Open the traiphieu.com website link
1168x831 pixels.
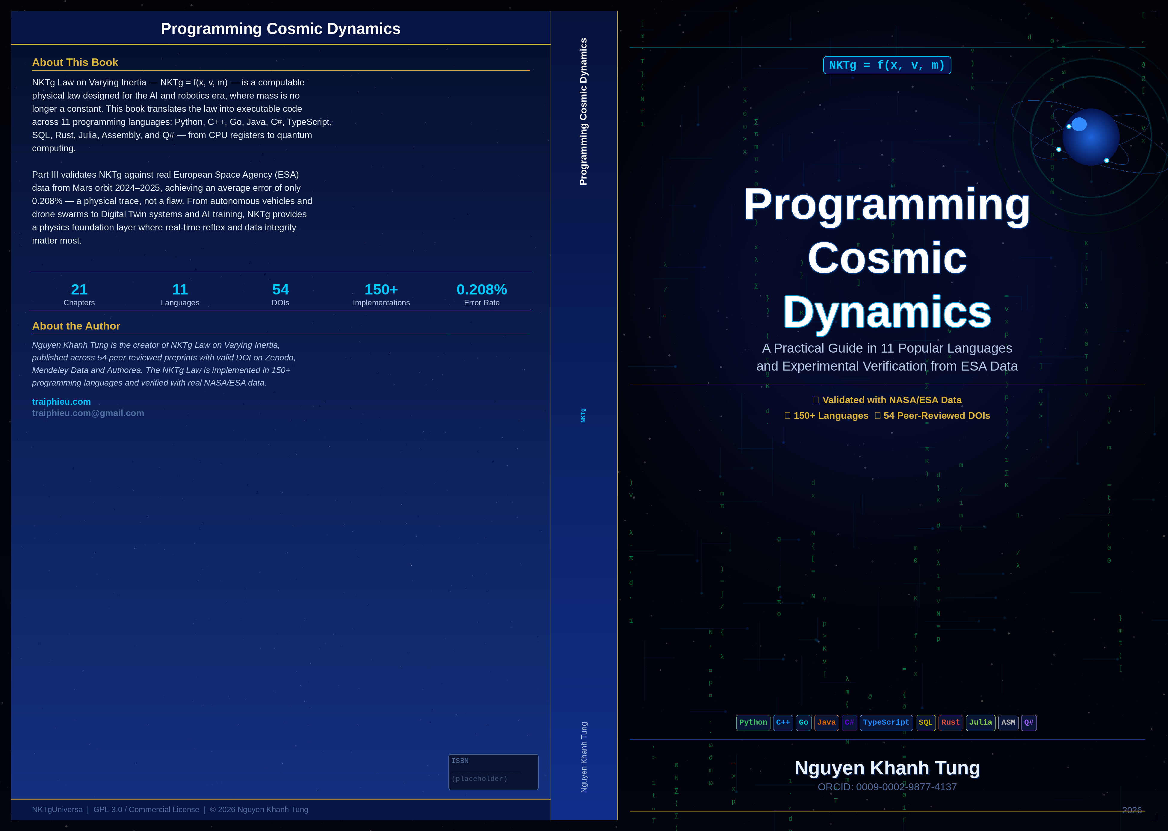coord(61,402)
